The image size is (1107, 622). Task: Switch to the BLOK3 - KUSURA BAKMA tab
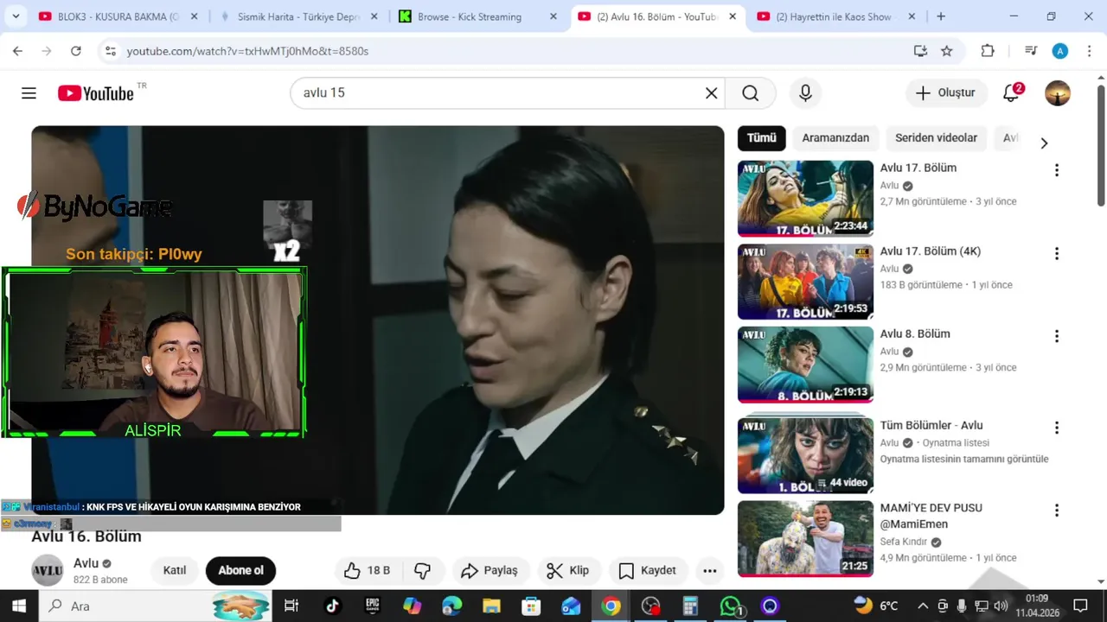(x=118, y=16)
